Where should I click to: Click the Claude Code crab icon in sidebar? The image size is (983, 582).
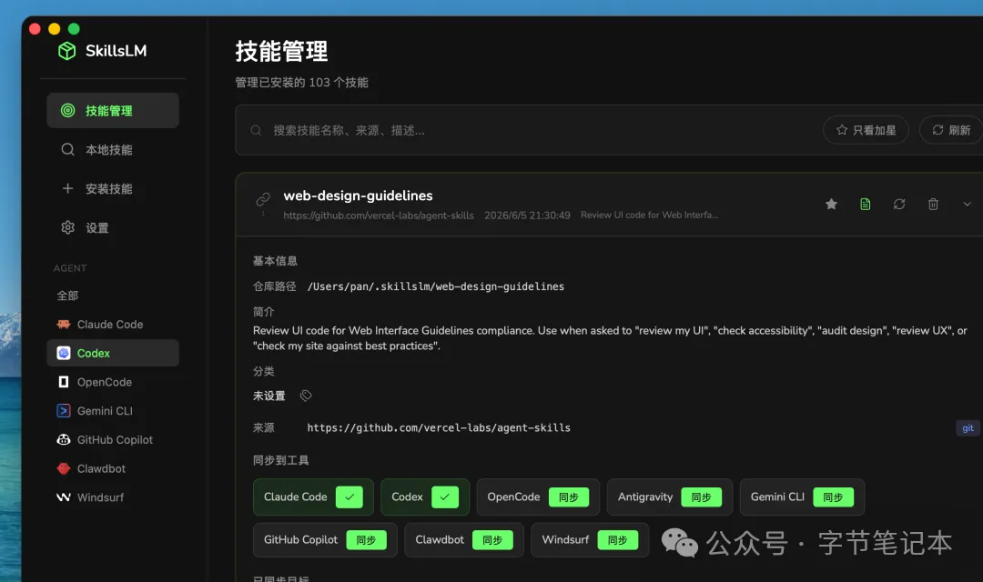pyautogui.click(x=64, y=325)
